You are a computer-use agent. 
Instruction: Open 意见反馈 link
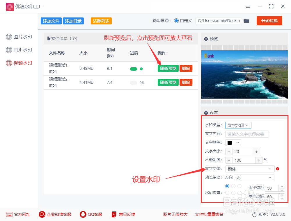pyautogui.click(x=127, y=215)
